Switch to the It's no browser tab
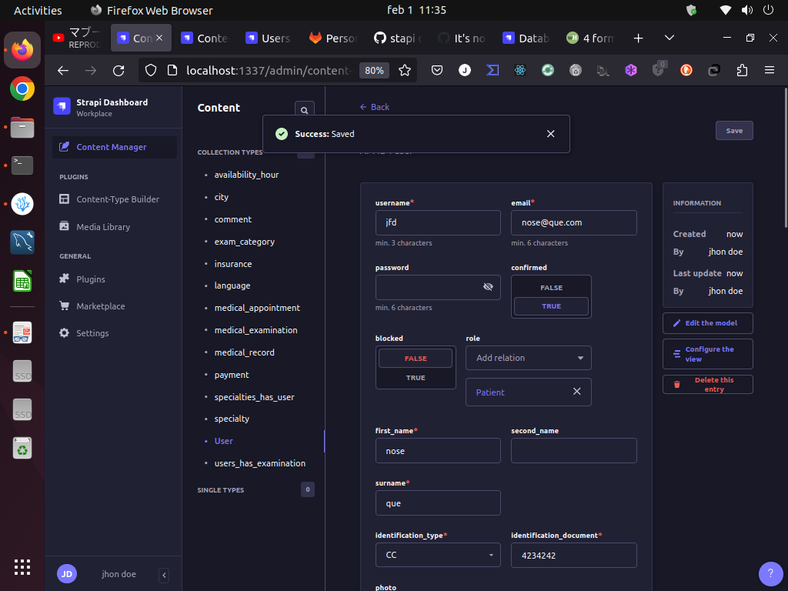Viewport: 788px width, 591px height. pyautogui.click(x=462, y=38)
